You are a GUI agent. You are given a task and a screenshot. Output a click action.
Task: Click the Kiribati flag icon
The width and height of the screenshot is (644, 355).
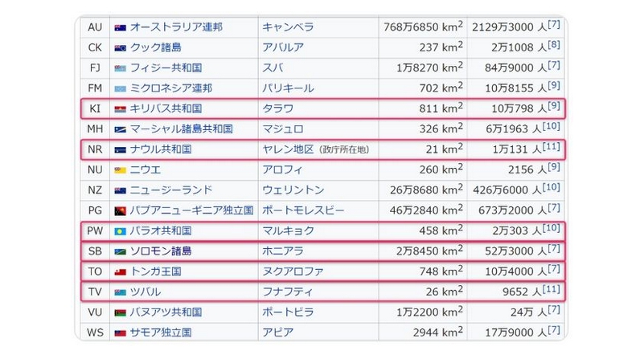(x=121, y=108)
